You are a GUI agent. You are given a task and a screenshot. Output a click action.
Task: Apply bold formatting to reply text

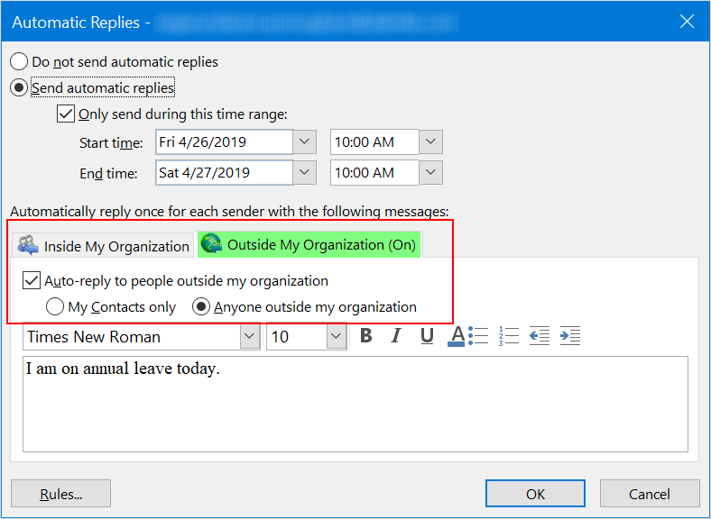[365, 336]
